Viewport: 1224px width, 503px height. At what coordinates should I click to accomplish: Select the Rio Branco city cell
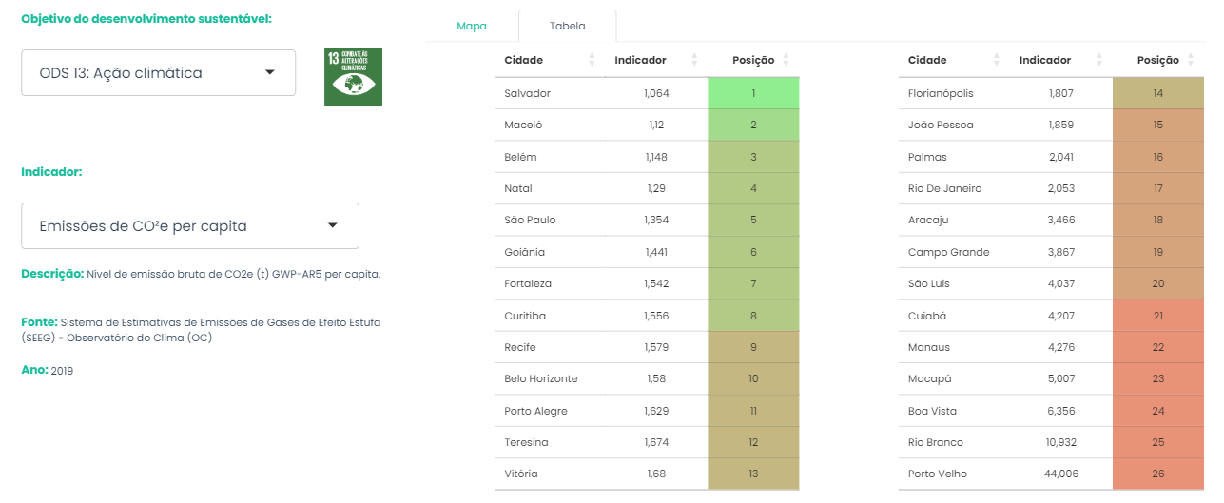pos(954,442)
